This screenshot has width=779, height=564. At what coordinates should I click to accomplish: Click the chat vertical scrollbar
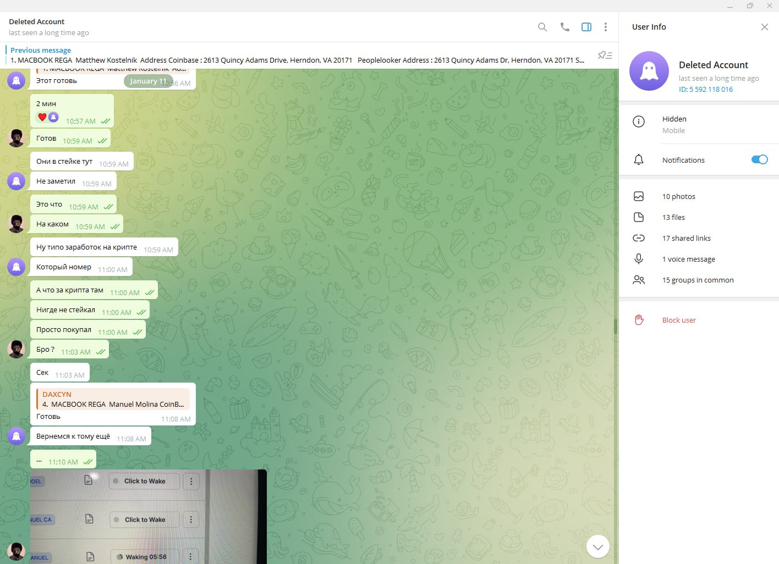pyautogui.click(x=615, y=327)
